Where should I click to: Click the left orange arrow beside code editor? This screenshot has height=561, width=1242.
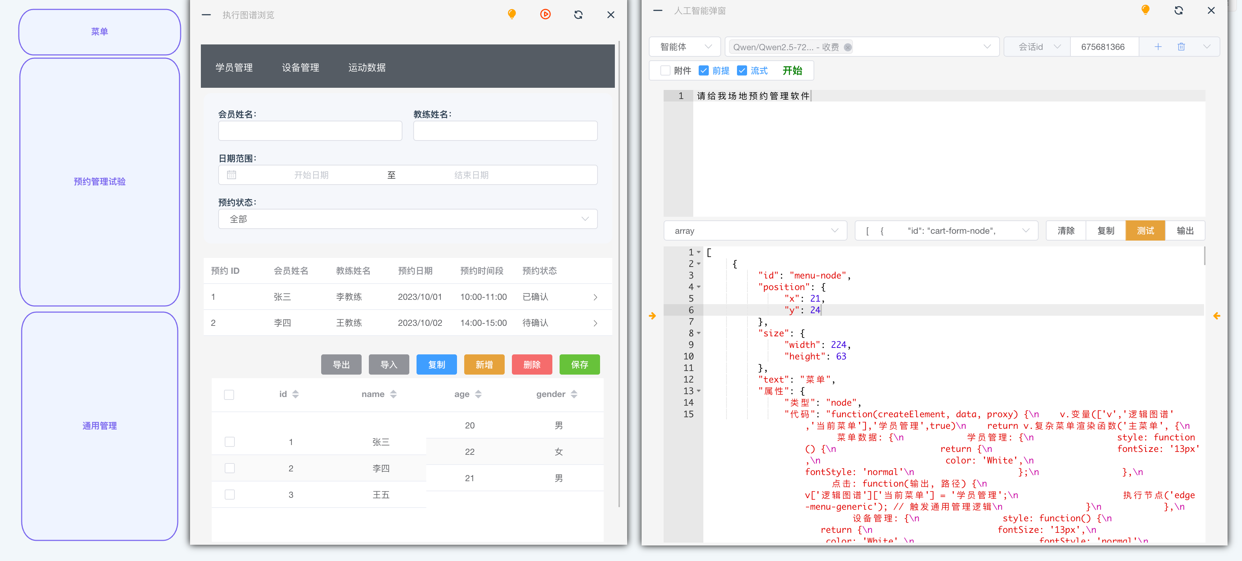652,316
